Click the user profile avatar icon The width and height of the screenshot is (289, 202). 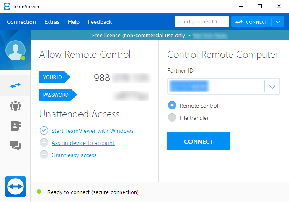pyautogui.click(x=15, y=51)
